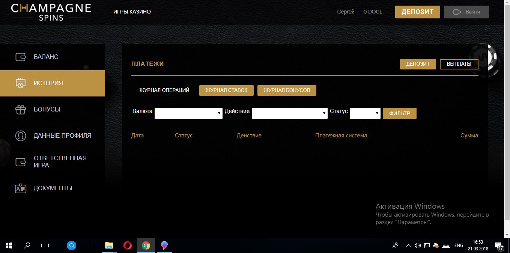510x253 pixels.
Task: Click the Сумма column header
Action: pyautogui.click(x=469, y=136)
